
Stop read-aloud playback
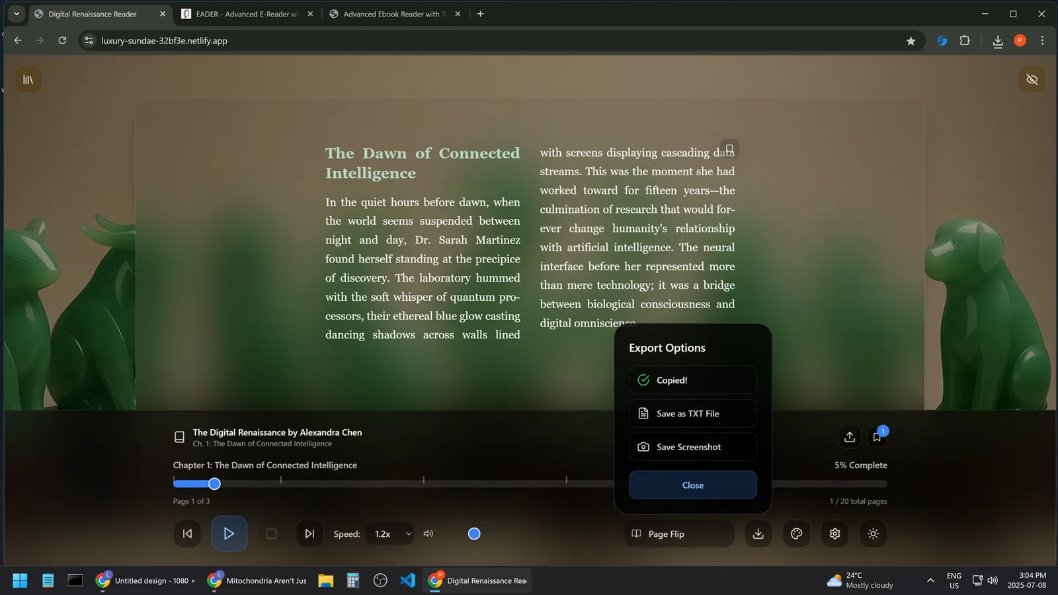pos(271,534)
